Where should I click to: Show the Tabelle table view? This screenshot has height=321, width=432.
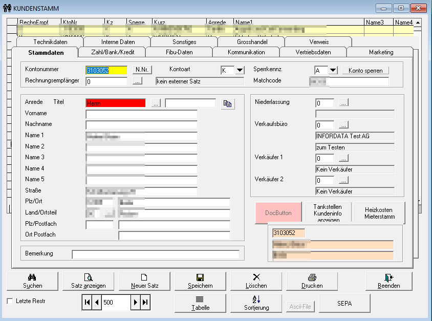(x=200, y=303)
